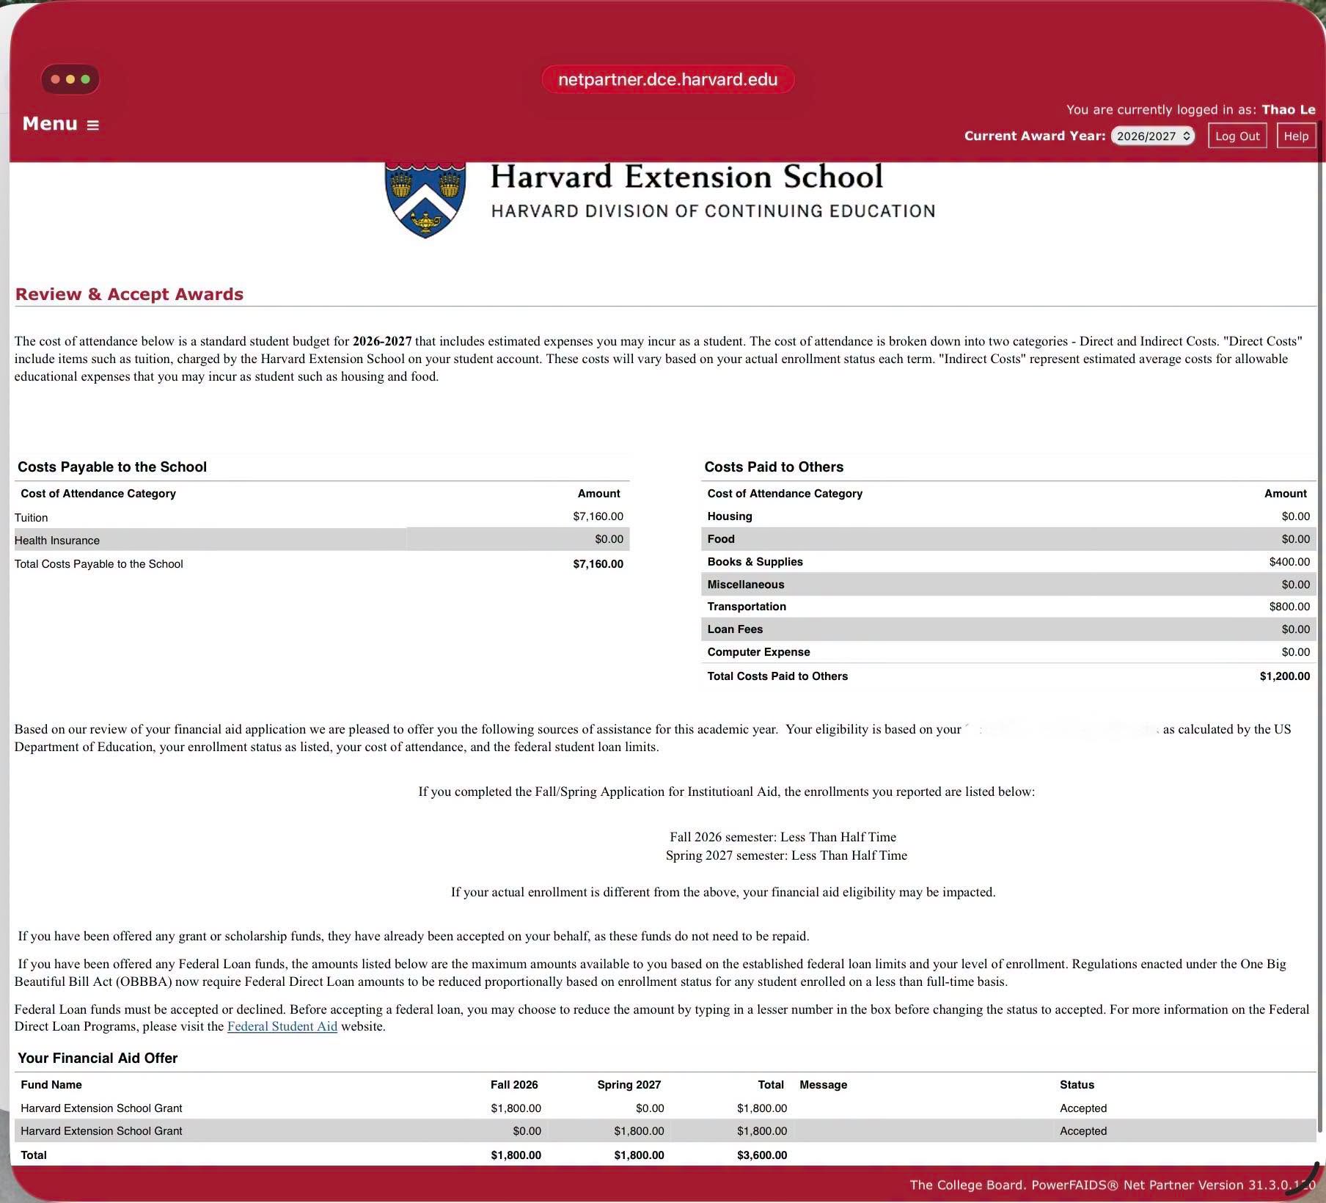The image size is (1326, 1203).
Task: Select the Loan Fees row label
Action: click(735, 629)
